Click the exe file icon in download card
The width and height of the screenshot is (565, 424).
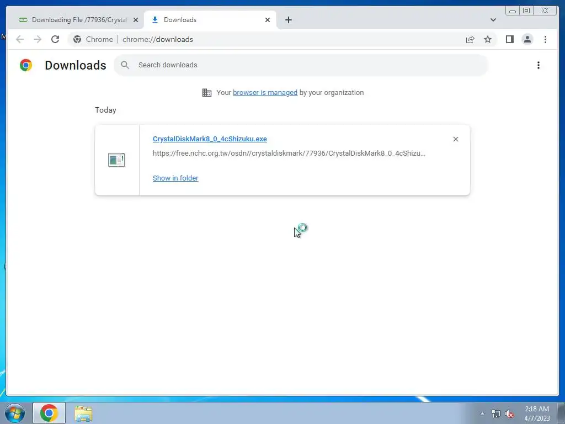(x=116, y=160)
